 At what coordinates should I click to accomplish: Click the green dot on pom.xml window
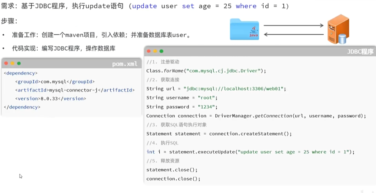pyautogui.click(x=19, y=63)
